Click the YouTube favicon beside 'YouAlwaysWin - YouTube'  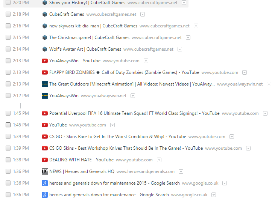45,61
